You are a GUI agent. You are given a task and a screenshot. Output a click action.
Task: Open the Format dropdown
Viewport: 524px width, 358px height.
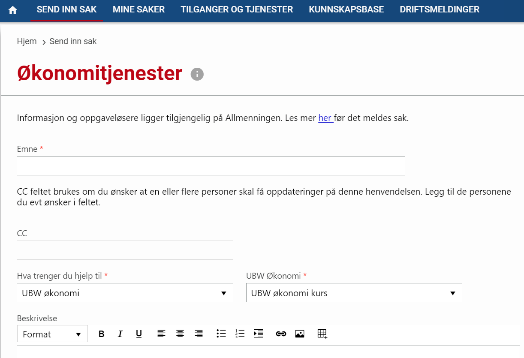pyautogui.click(x=52, y=334)
